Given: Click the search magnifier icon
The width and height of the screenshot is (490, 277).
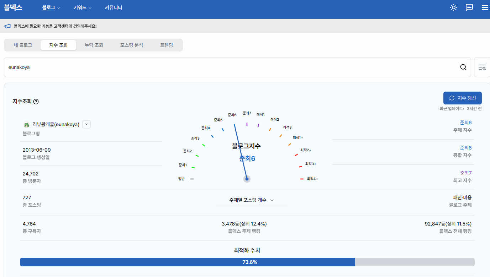Looking at the screenshot, I should tap(463, 67).
